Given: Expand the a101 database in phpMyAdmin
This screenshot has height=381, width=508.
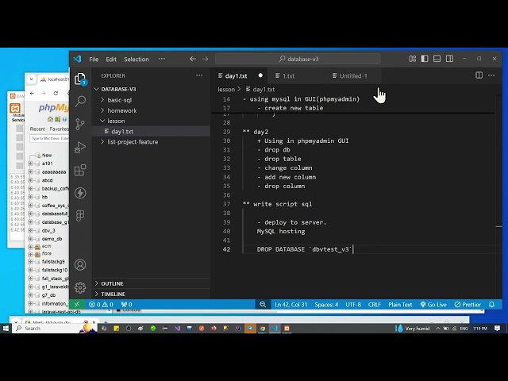Looking at the screenshot, I should coord(31,164).
